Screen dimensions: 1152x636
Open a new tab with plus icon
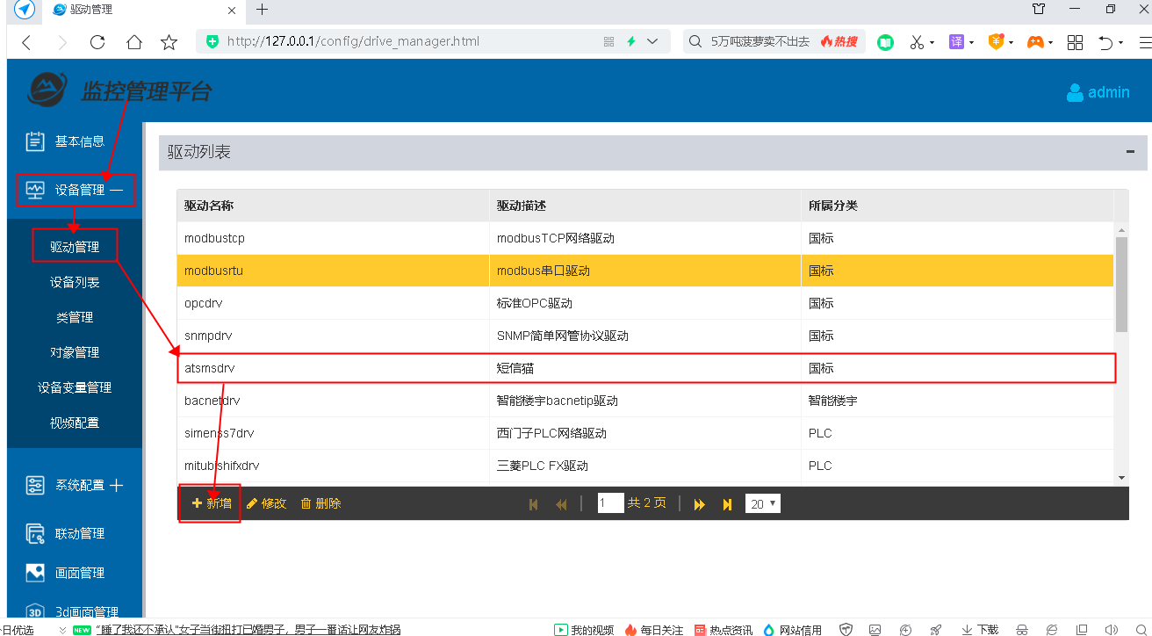click(x=262, y=10)
